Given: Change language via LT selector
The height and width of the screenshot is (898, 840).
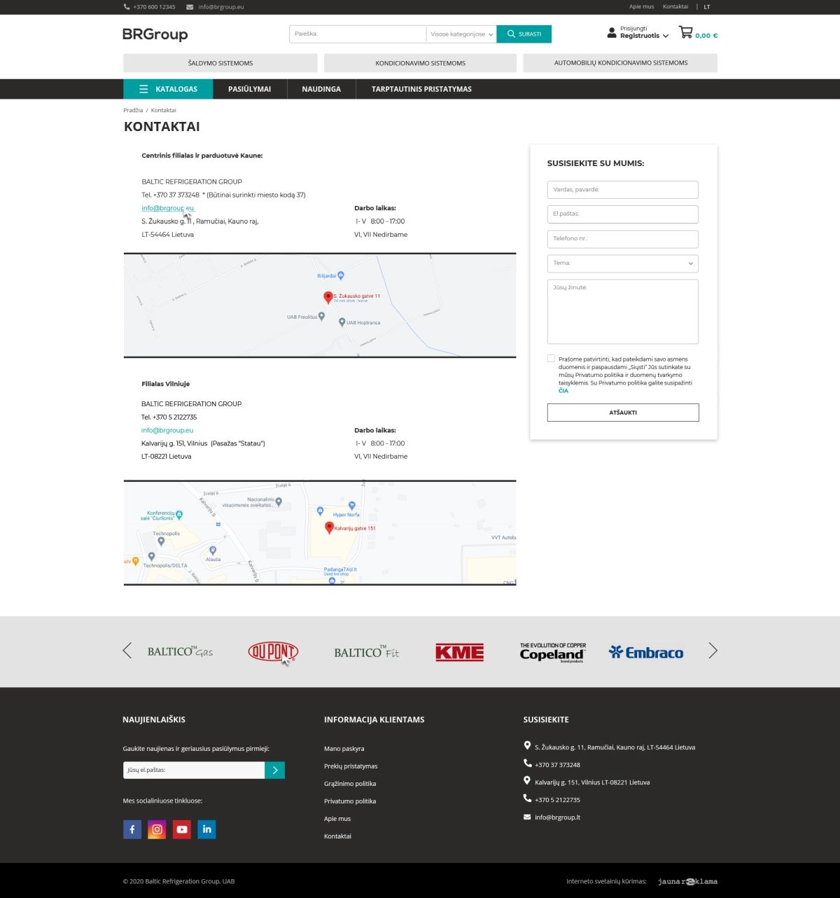Looking at the screenshot, I should 707,7.
